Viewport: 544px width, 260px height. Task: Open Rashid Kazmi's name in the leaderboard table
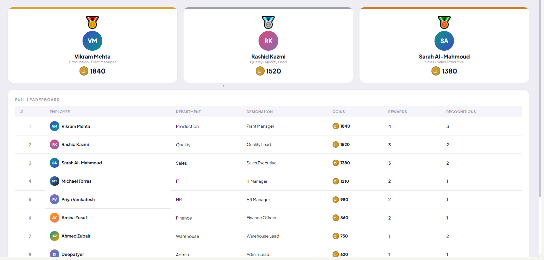click(75, 145)
